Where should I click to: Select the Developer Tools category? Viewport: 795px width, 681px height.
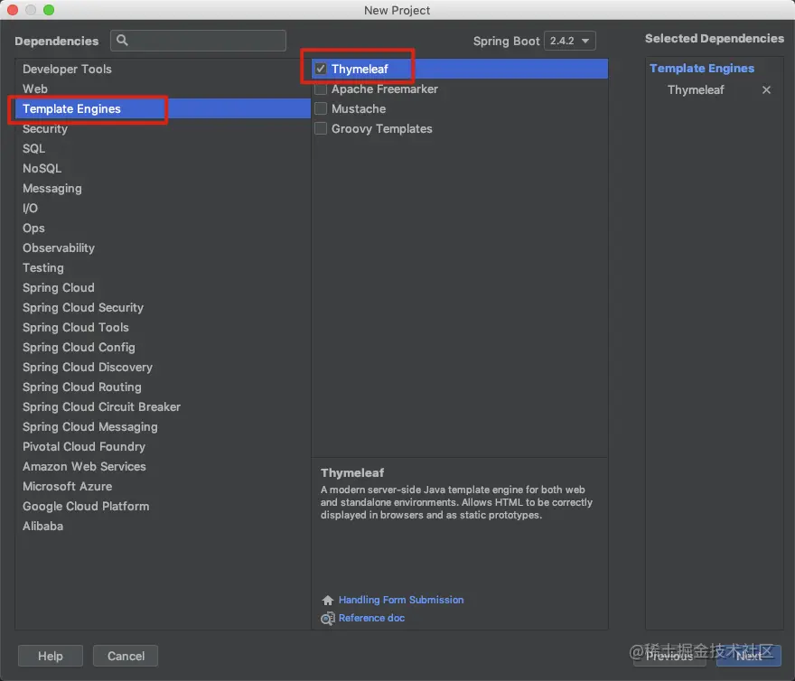163,69
